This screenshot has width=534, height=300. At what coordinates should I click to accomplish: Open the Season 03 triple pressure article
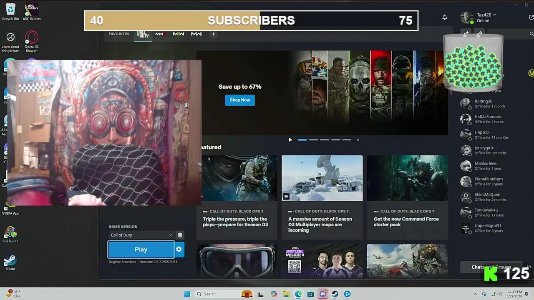(237, 197)
